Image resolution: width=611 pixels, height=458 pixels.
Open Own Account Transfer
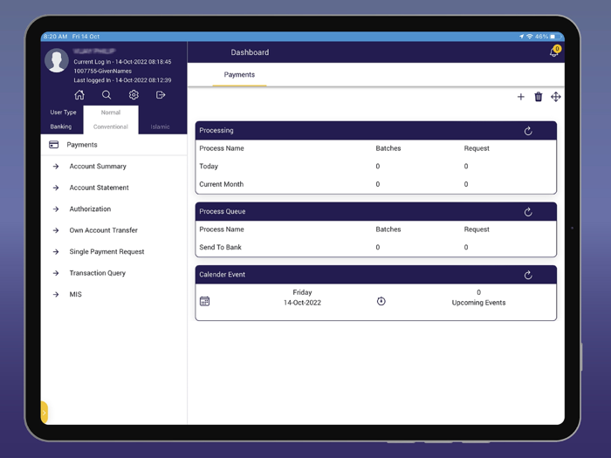pos(104,230)
